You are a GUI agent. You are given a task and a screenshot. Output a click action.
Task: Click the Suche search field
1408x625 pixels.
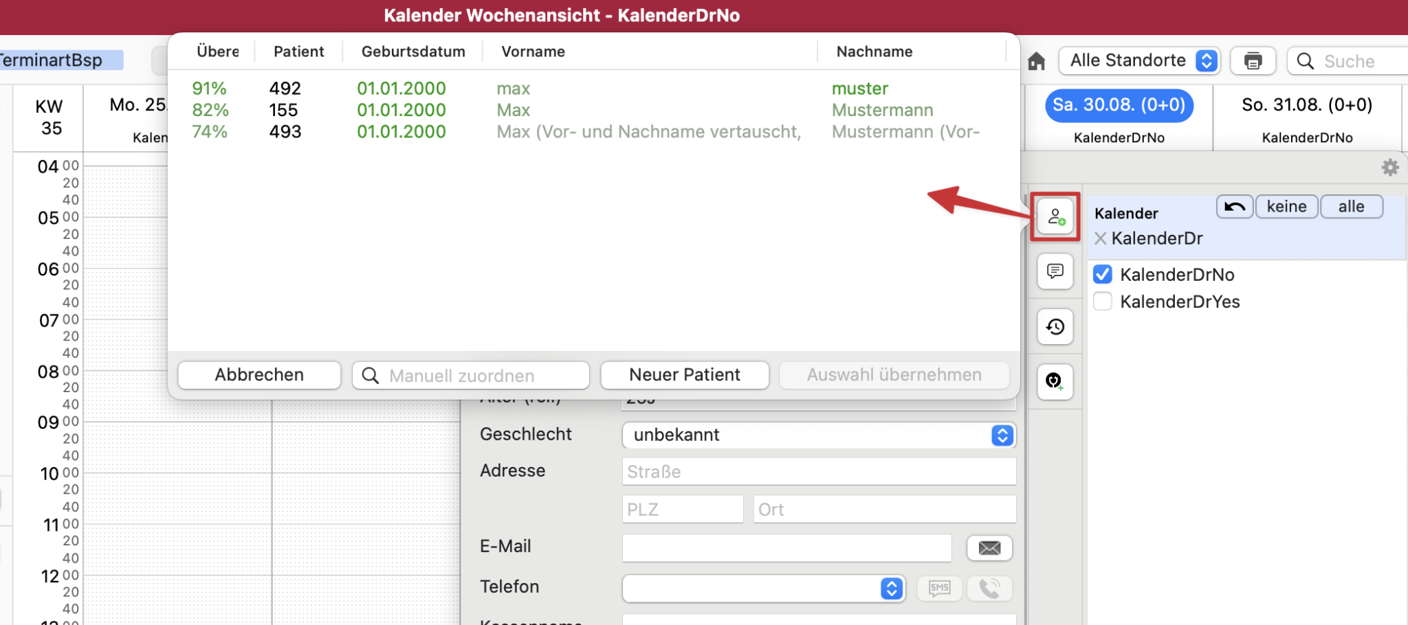(1347, 61)
